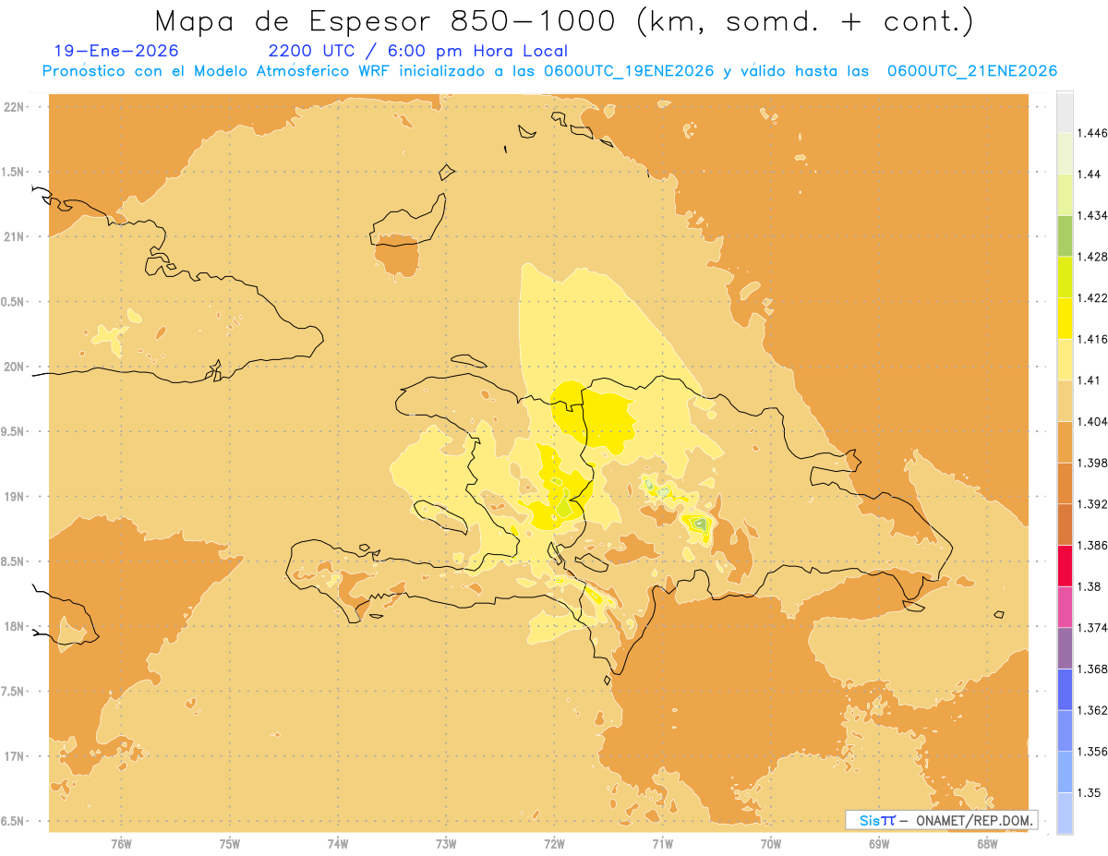Screen dimensions: 1108x856
Task: Click the 74W longitude label
Action: 338,843
